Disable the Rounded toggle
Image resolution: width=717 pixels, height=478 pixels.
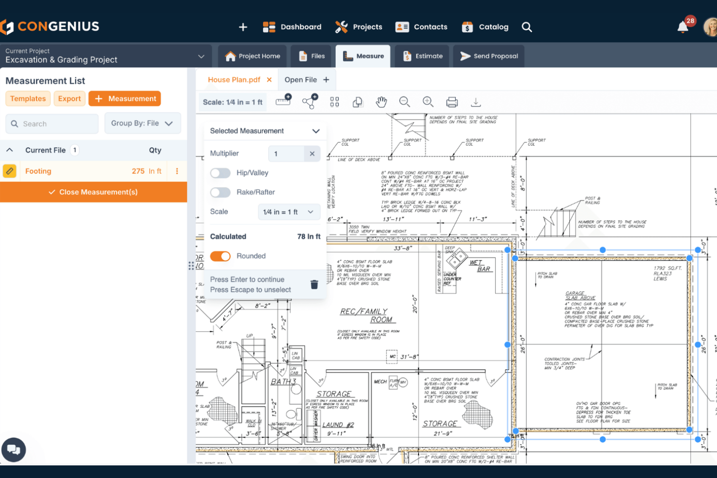[x=220, y=256]
